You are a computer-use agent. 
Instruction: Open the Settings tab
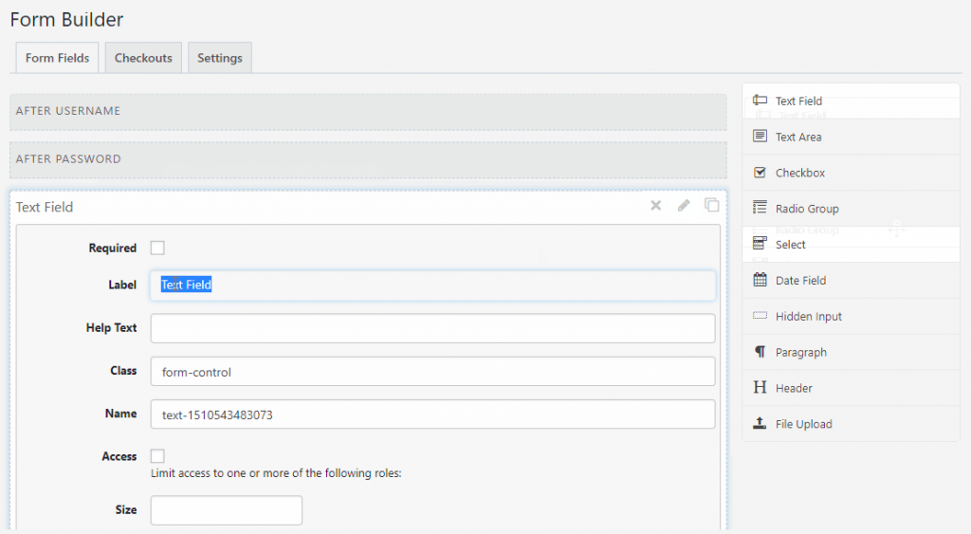220,58
